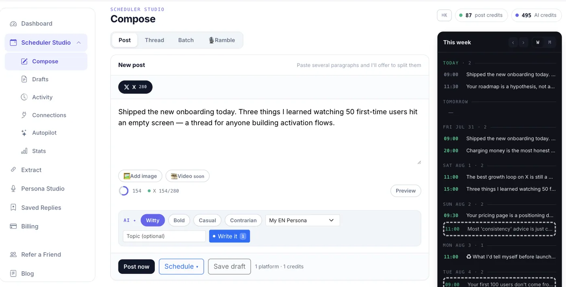Switch to the Ramble tab
566x287 pixels.
point(222,40)
